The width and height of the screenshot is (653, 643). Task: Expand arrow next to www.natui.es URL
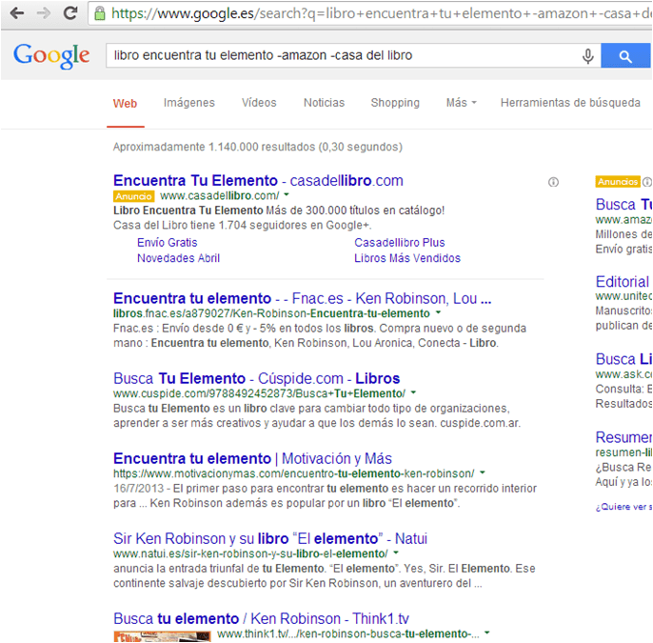pos(396,553)
